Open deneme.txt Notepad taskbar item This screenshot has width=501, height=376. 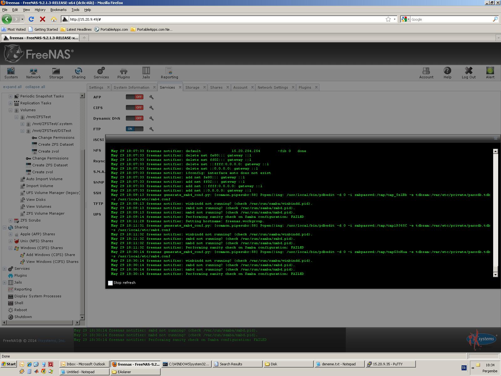(x=340, y=364)
